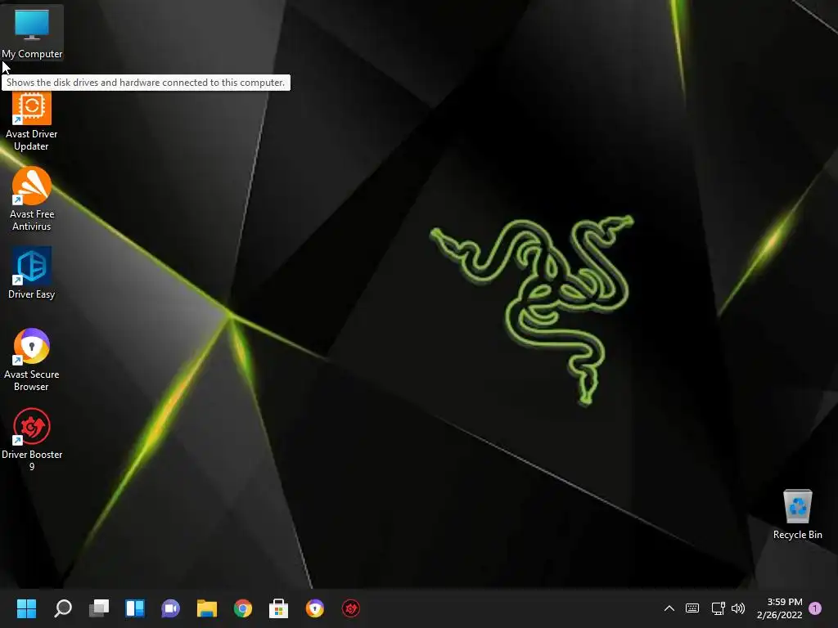Open Avast Driver Updater shortcut
The height and width of the screenshot is (628, 838).
[x=32, y=122]
